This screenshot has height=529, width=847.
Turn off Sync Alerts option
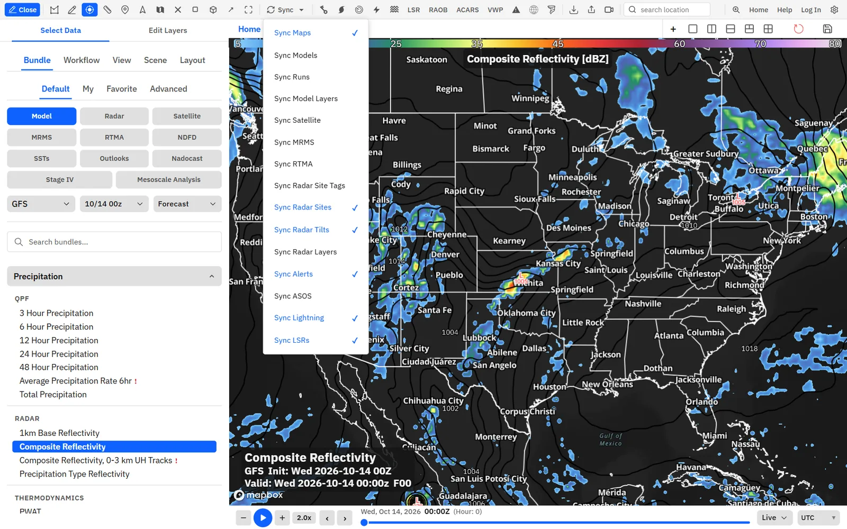point(316,274)
